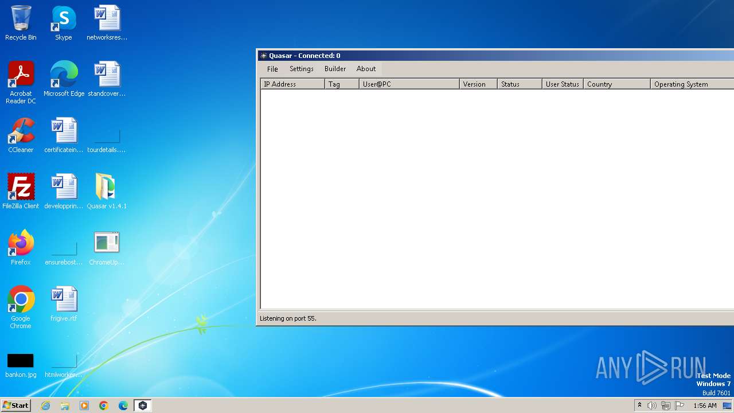This screenshot has width=734, height=413.
Task: Switch to Quasar taskbar button
Action: pyautogui.click(x=143, y=406)
